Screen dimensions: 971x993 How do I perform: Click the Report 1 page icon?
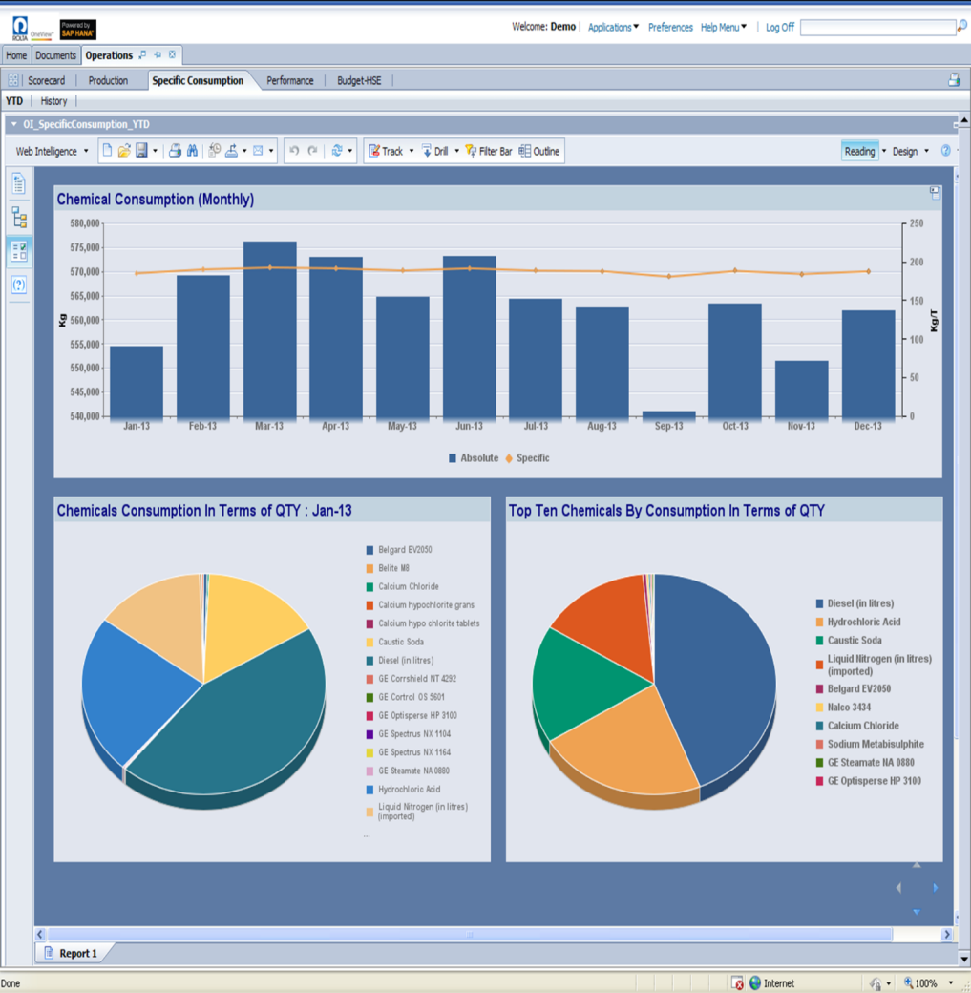click(x=49, y=953)
